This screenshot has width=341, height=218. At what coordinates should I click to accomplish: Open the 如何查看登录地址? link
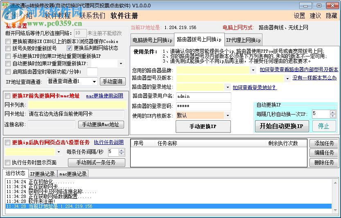click(255, 88)
